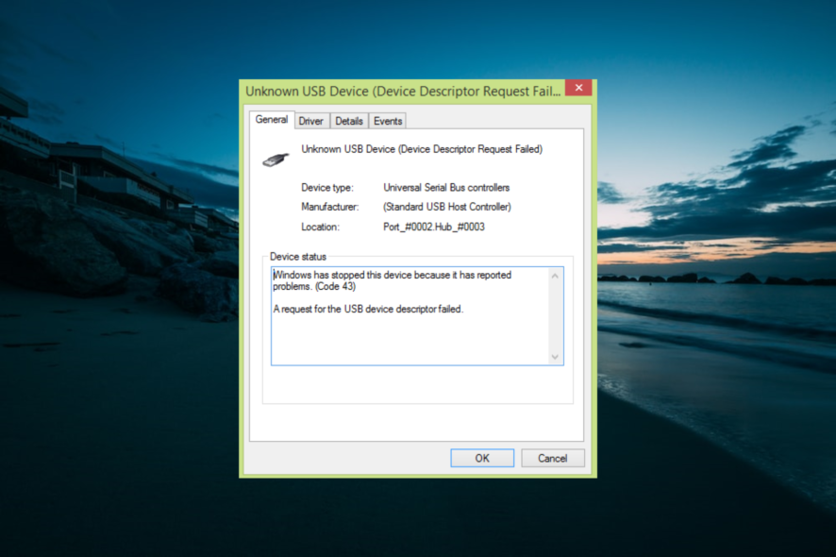836x557 pixels.
Task: Open the Events tab
Action: [388, 121]
